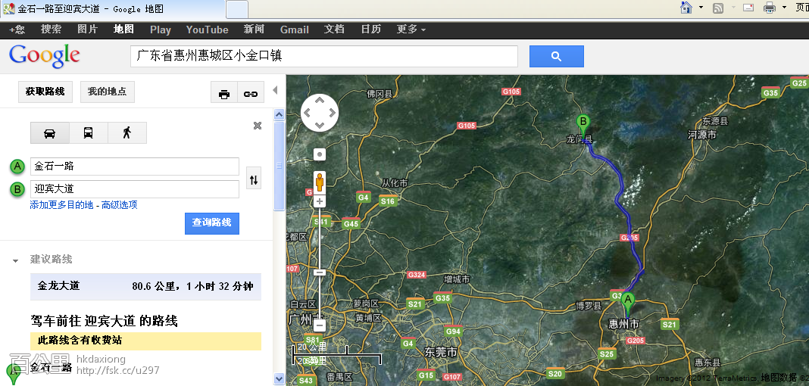The image size is (809, 386).
Task: Zoom in the map with plus button
Action: (320, 201)
